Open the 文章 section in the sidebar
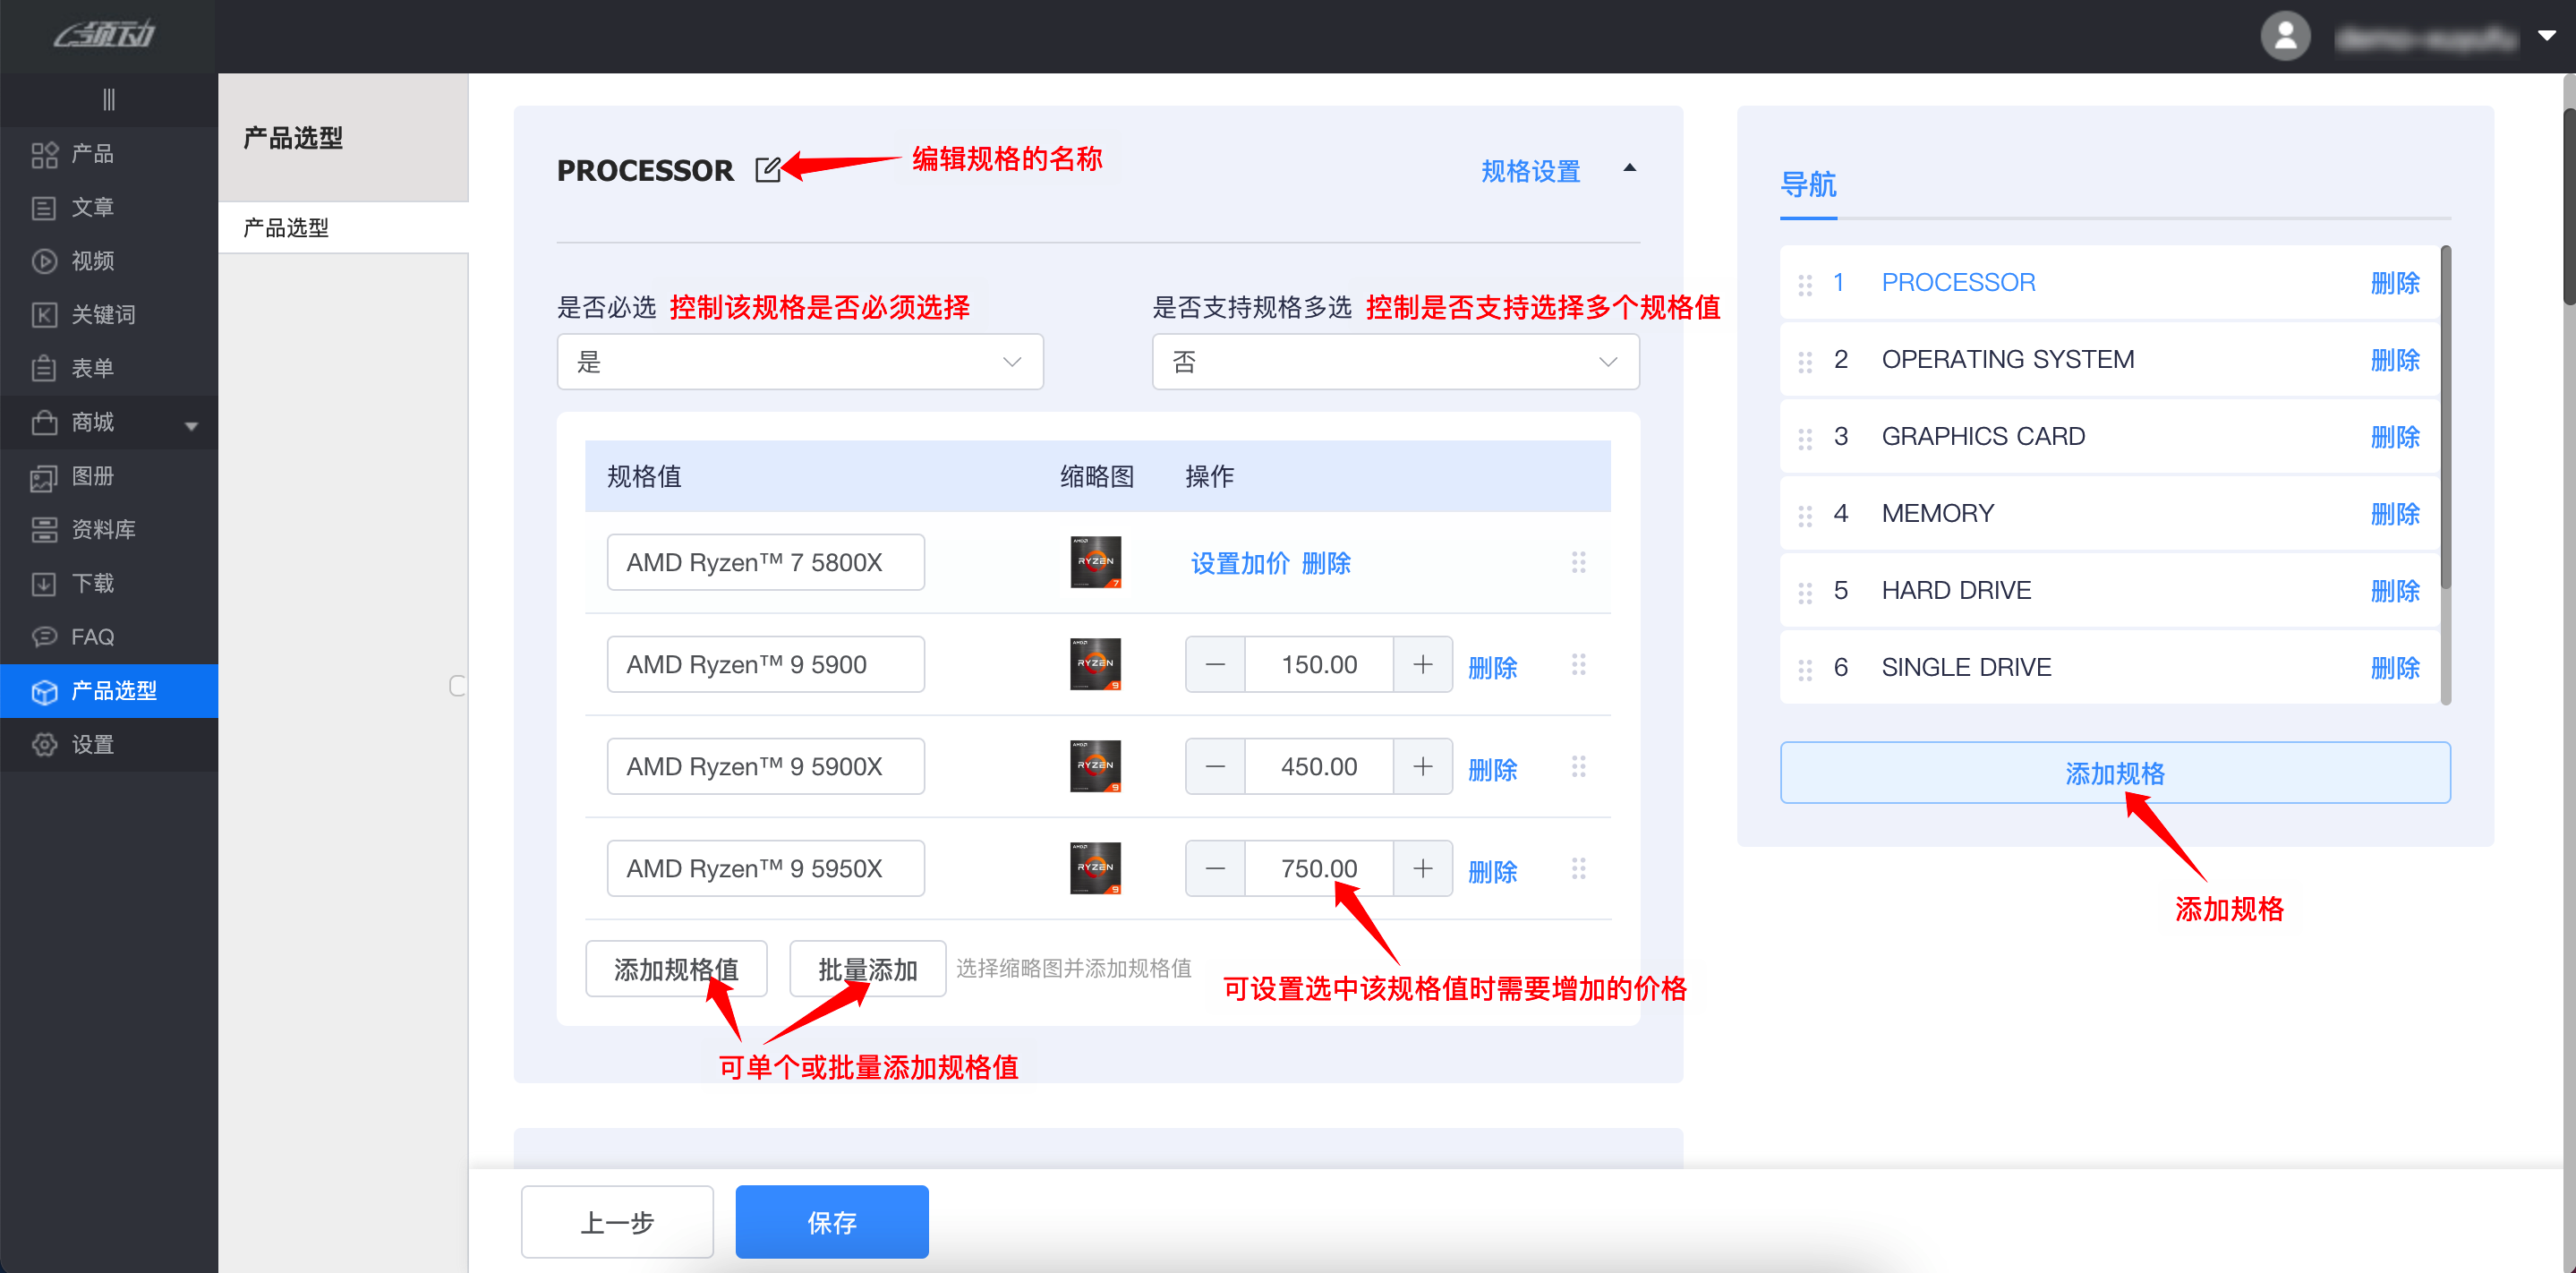This screenshot has width=2576, height=1273. [92, 207]
